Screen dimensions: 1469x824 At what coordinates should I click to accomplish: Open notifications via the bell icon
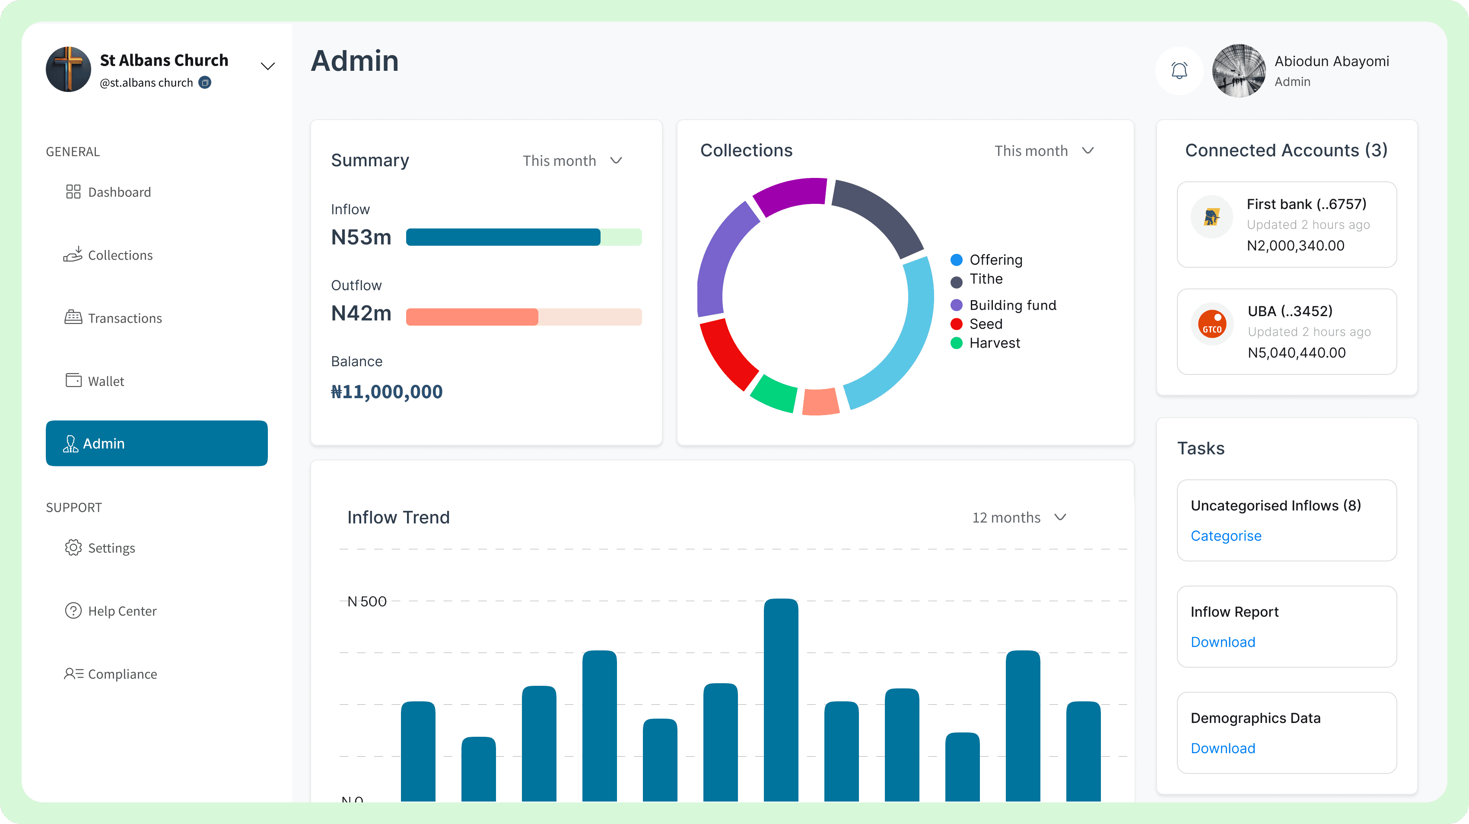coord(1180,71)
